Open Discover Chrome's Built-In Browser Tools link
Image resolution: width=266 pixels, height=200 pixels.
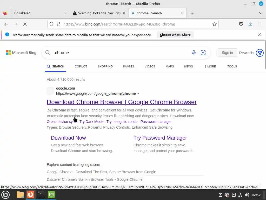coord(95,179)
